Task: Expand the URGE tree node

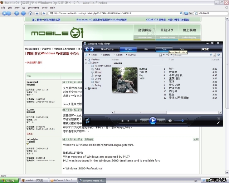Action: [86, 88]
